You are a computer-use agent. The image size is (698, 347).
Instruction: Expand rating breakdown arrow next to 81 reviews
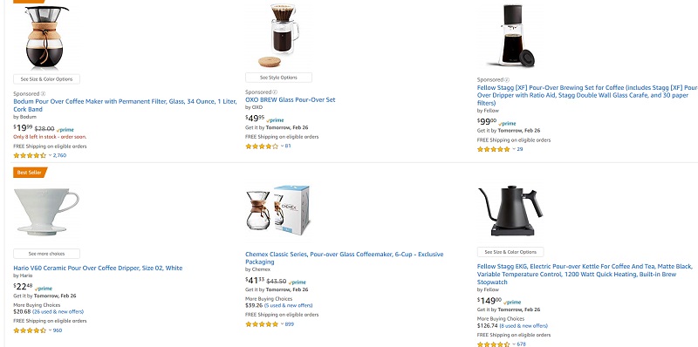(282, 146)
